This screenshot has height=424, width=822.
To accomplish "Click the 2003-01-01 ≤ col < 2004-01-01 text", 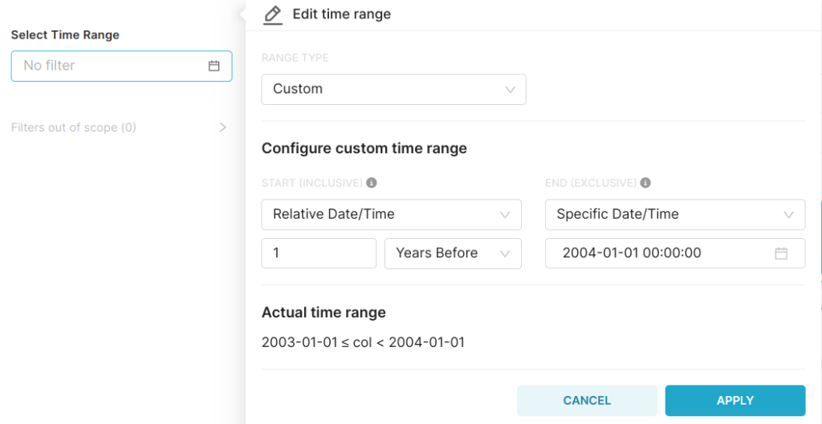I will (x=363, y=343).
